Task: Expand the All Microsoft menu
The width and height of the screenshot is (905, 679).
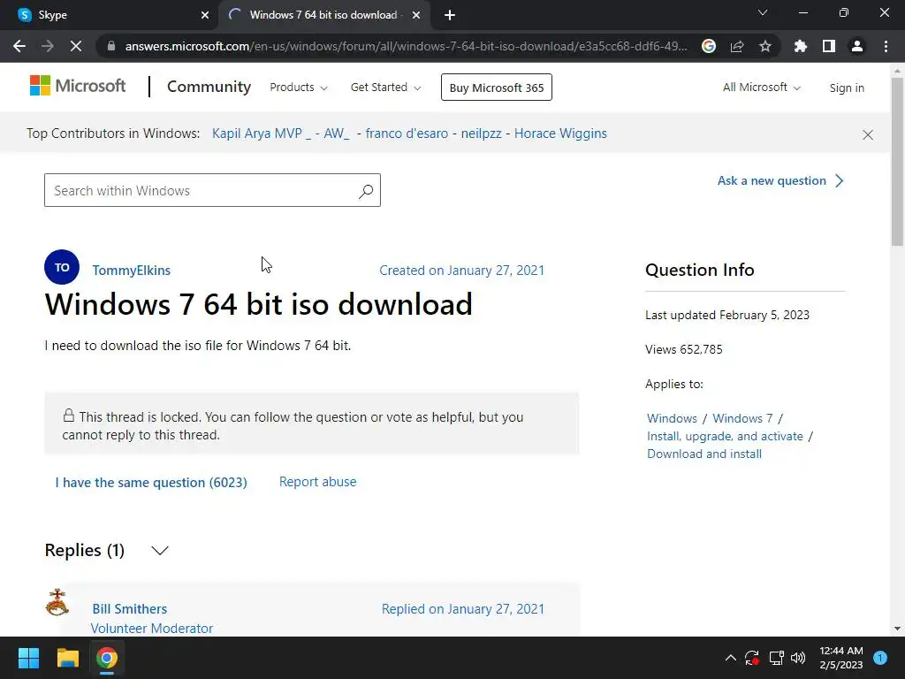Action: 761,88
